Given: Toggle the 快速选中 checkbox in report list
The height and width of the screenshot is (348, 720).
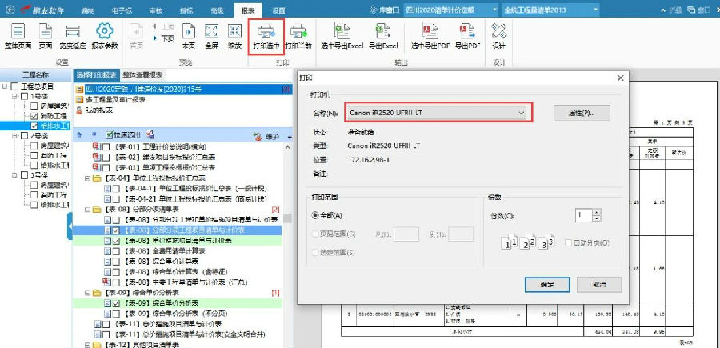Looking at the screenshot, I should pos(107,135).
